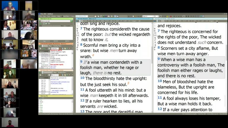Screen dimensions: 228x128
Task: Open Reading Plans in Book view toolbar
Action: tap(64, 46)
